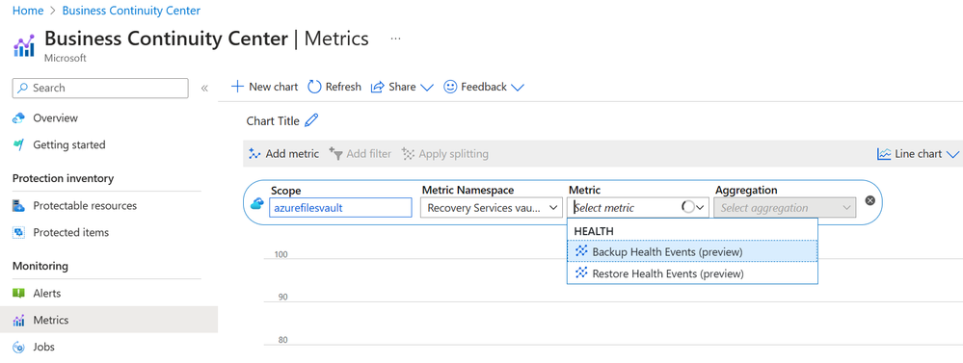Click the Refresh icon in toolbar
This screenshot has height=363, width=963.
314,87
